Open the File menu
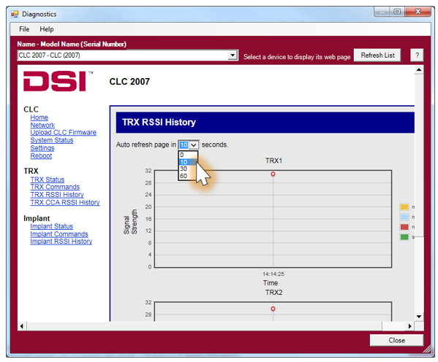This screenshot has height=362, width=438. [x=24, y=29]
